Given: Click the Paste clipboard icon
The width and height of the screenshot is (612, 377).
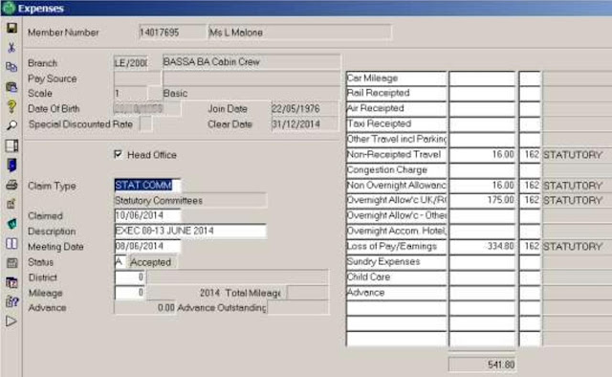Looking at the screenshot, I should click(11, 87).
